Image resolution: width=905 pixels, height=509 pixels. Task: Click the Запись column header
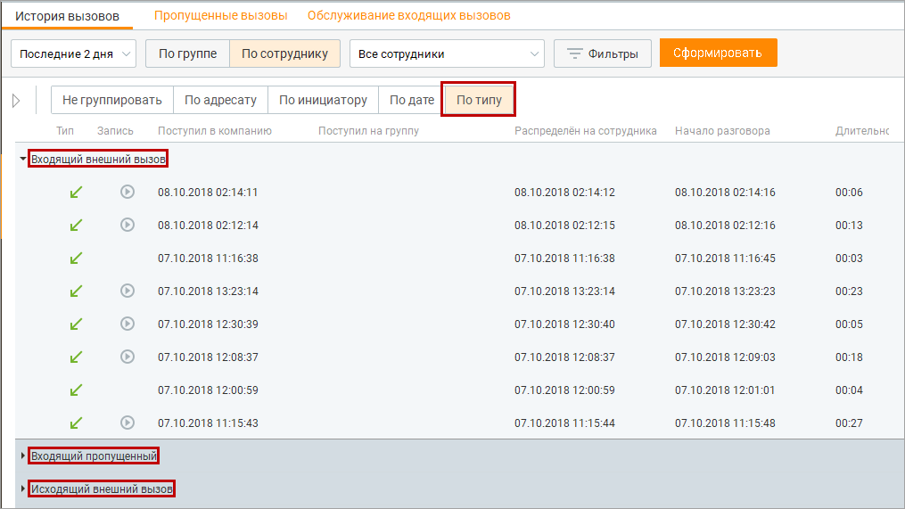tap(115, 131)
